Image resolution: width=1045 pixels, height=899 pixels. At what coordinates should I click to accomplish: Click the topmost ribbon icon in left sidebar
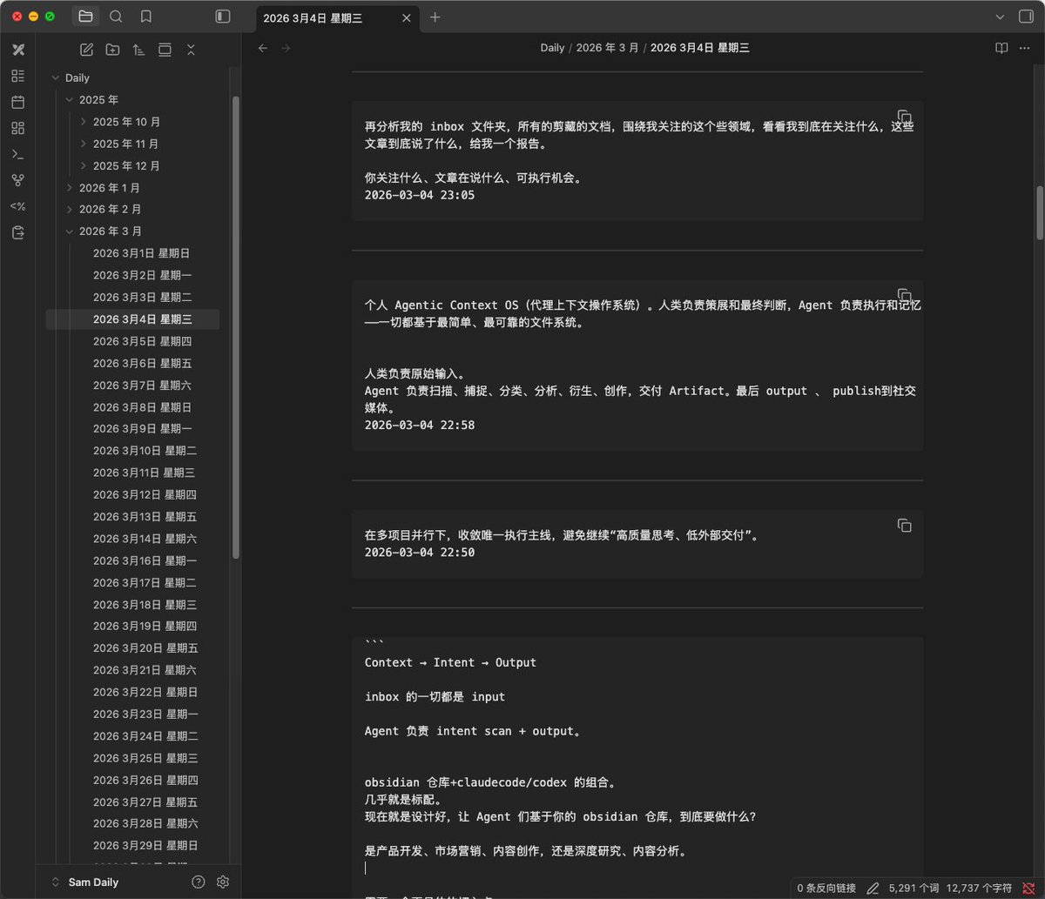(18, 50)
